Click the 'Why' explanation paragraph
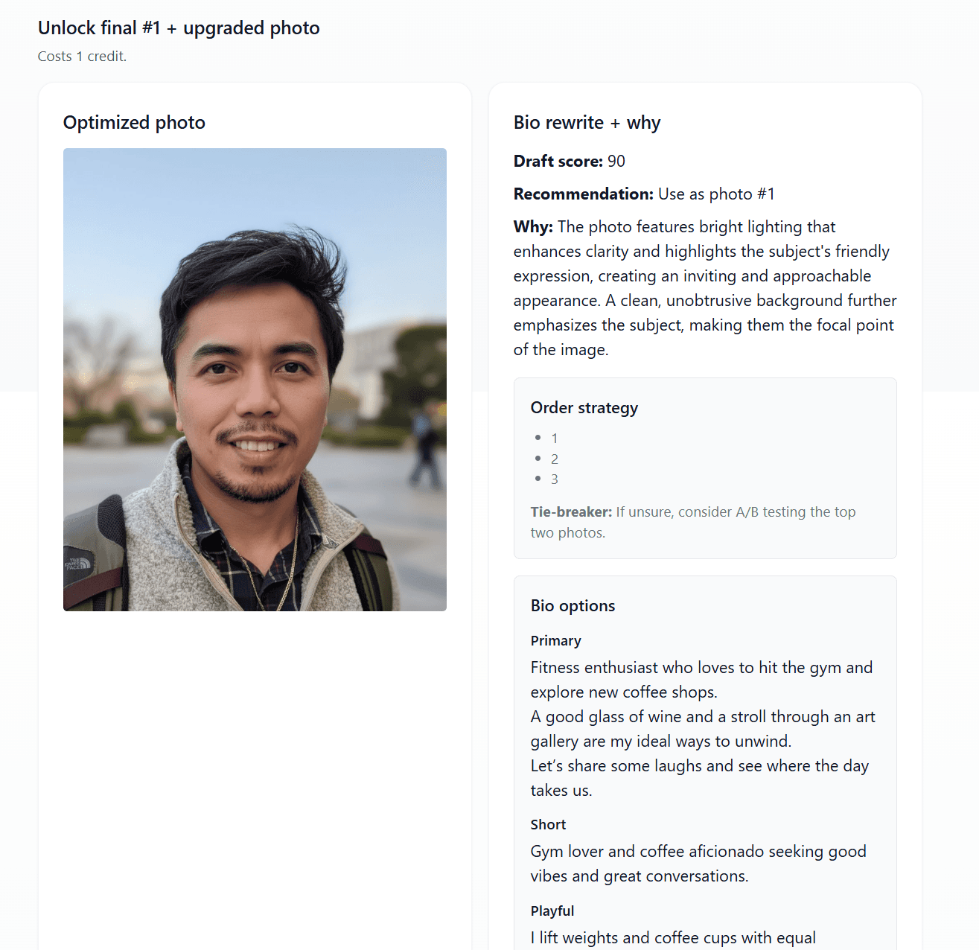This screenshot has height=950, width=979. [x=704, y=288]
